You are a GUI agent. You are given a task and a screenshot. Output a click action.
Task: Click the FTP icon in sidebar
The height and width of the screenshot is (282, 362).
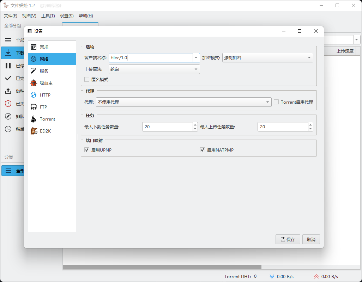34,107
